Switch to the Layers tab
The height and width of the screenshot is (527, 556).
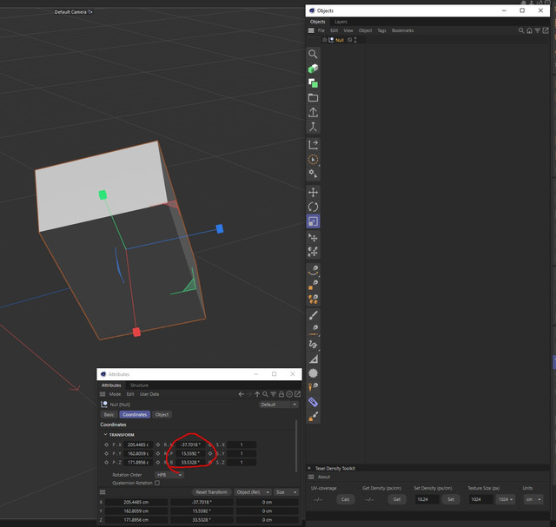pyautogui.click(x=341, y=22)
